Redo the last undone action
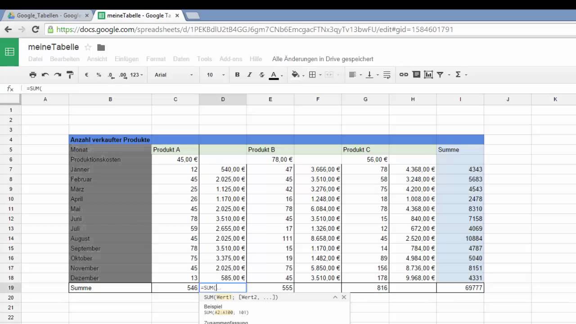The image size is (576, 324). pos(57,75)
